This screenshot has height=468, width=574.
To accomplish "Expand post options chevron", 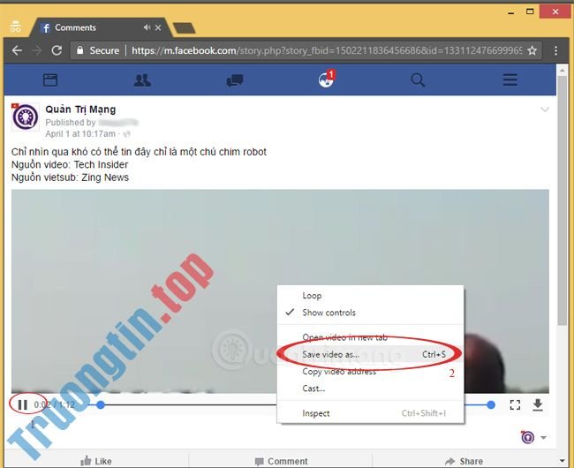I will pyautogui.click(x=545, y=109).
